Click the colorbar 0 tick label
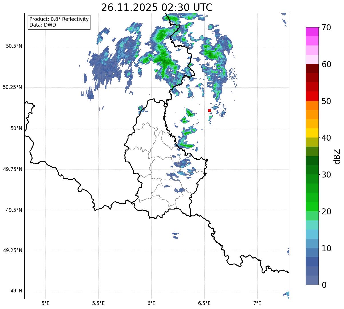 (324, 285)
